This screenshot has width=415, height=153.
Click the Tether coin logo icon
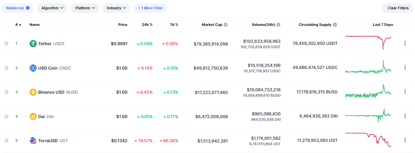[33, 44]
